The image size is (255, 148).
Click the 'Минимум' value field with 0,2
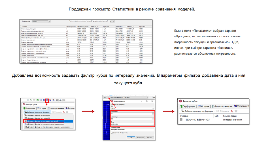point(131,114)
